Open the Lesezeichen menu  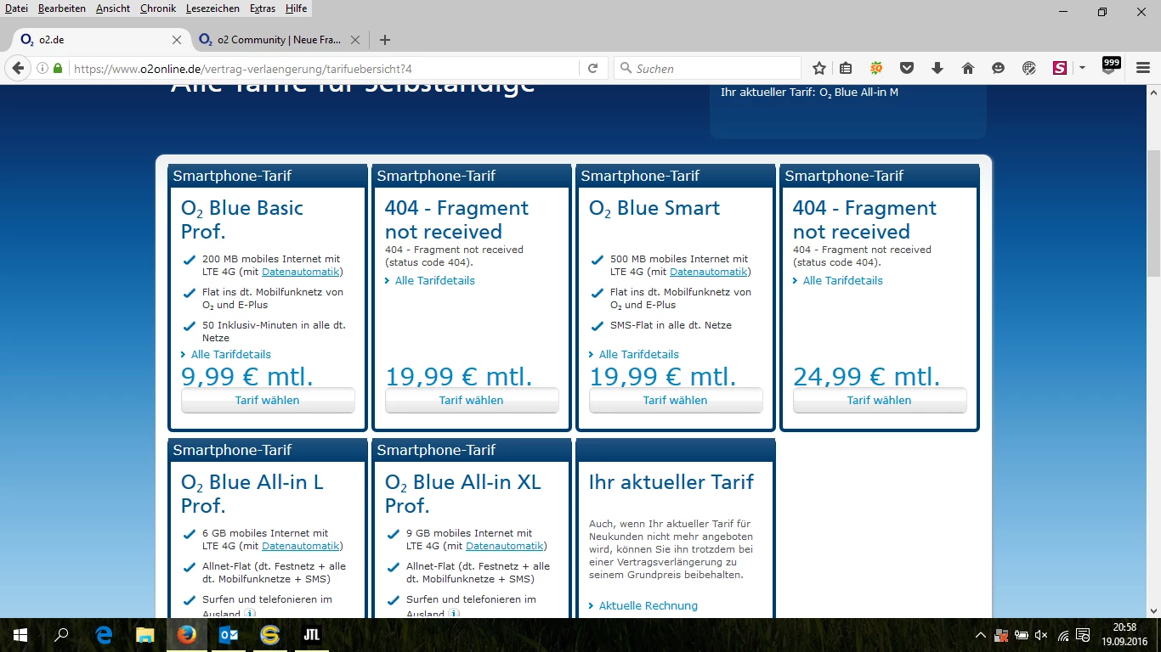click(x=214, y=8)
